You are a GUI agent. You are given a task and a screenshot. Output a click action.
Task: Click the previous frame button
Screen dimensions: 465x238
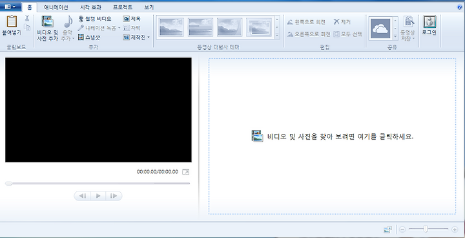pyautogui.click(x=82, y=196)
